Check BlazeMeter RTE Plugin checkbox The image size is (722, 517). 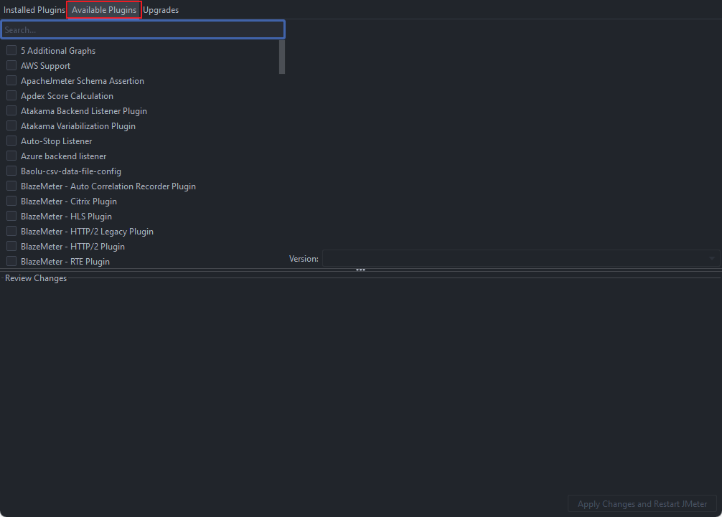pyautogui.click(x=11, y=261)
